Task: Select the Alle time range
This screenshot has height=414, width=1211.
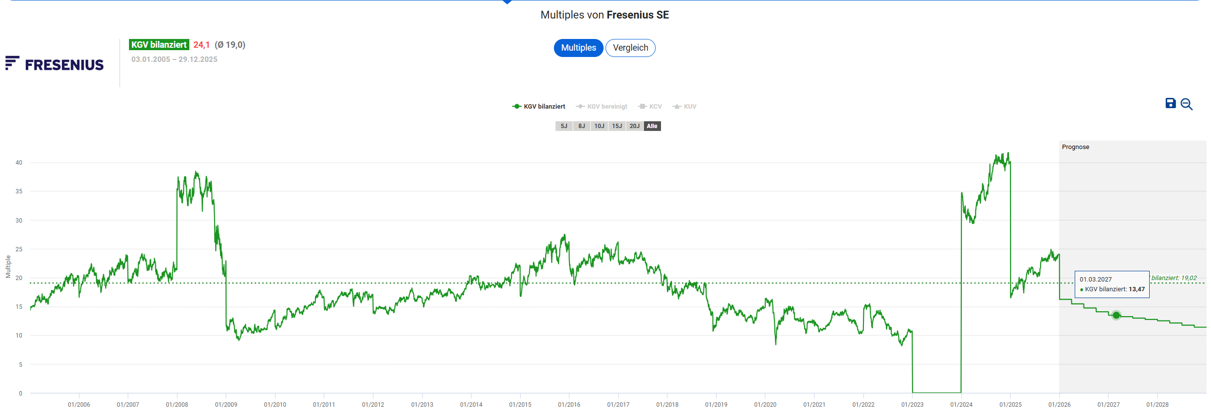Action: tap(652, 126)
